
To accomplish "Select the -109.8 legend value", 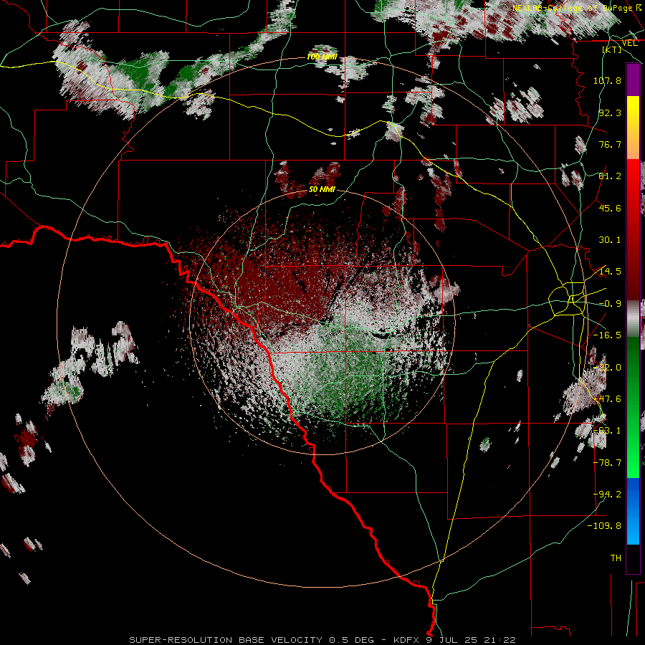I will tap(604, 526).
